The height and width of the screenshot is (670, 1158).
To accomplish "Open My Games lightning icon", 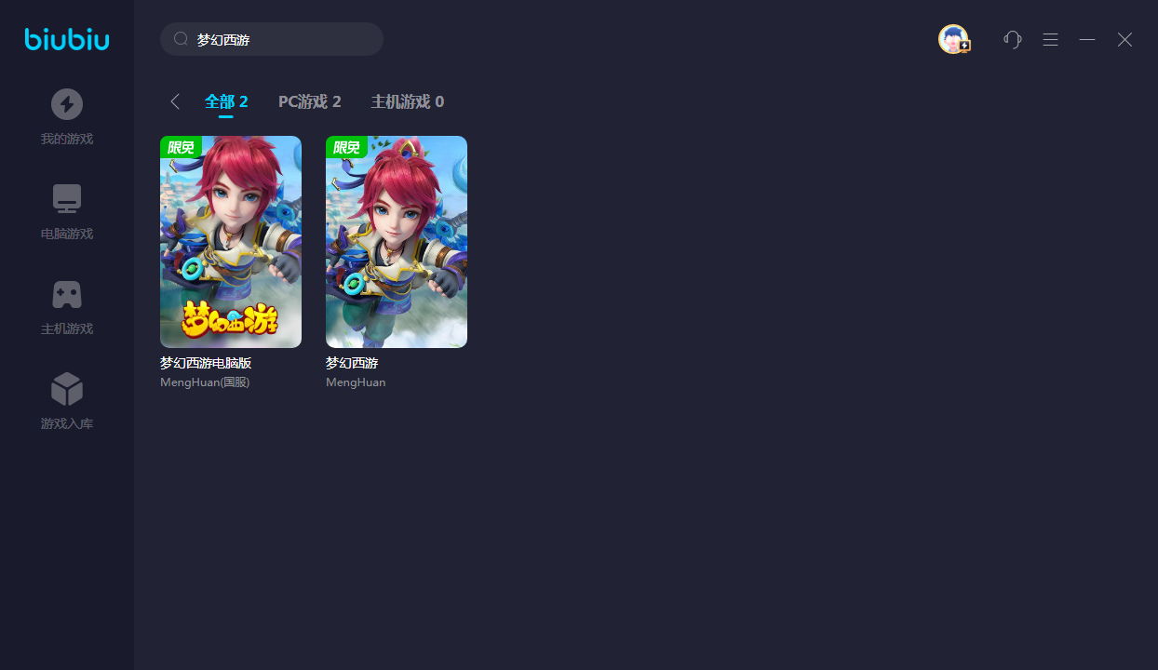I will point(67,104).
